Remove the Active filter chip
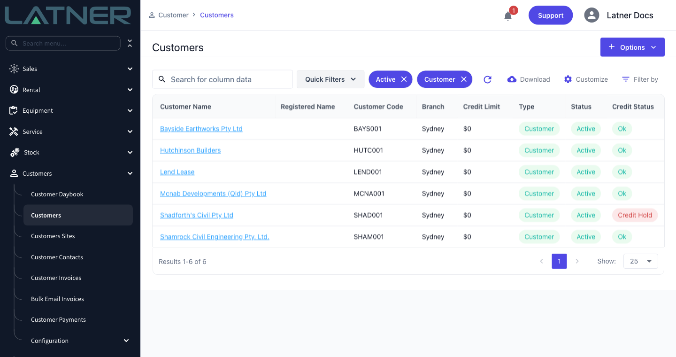 [x=404, y=79]
